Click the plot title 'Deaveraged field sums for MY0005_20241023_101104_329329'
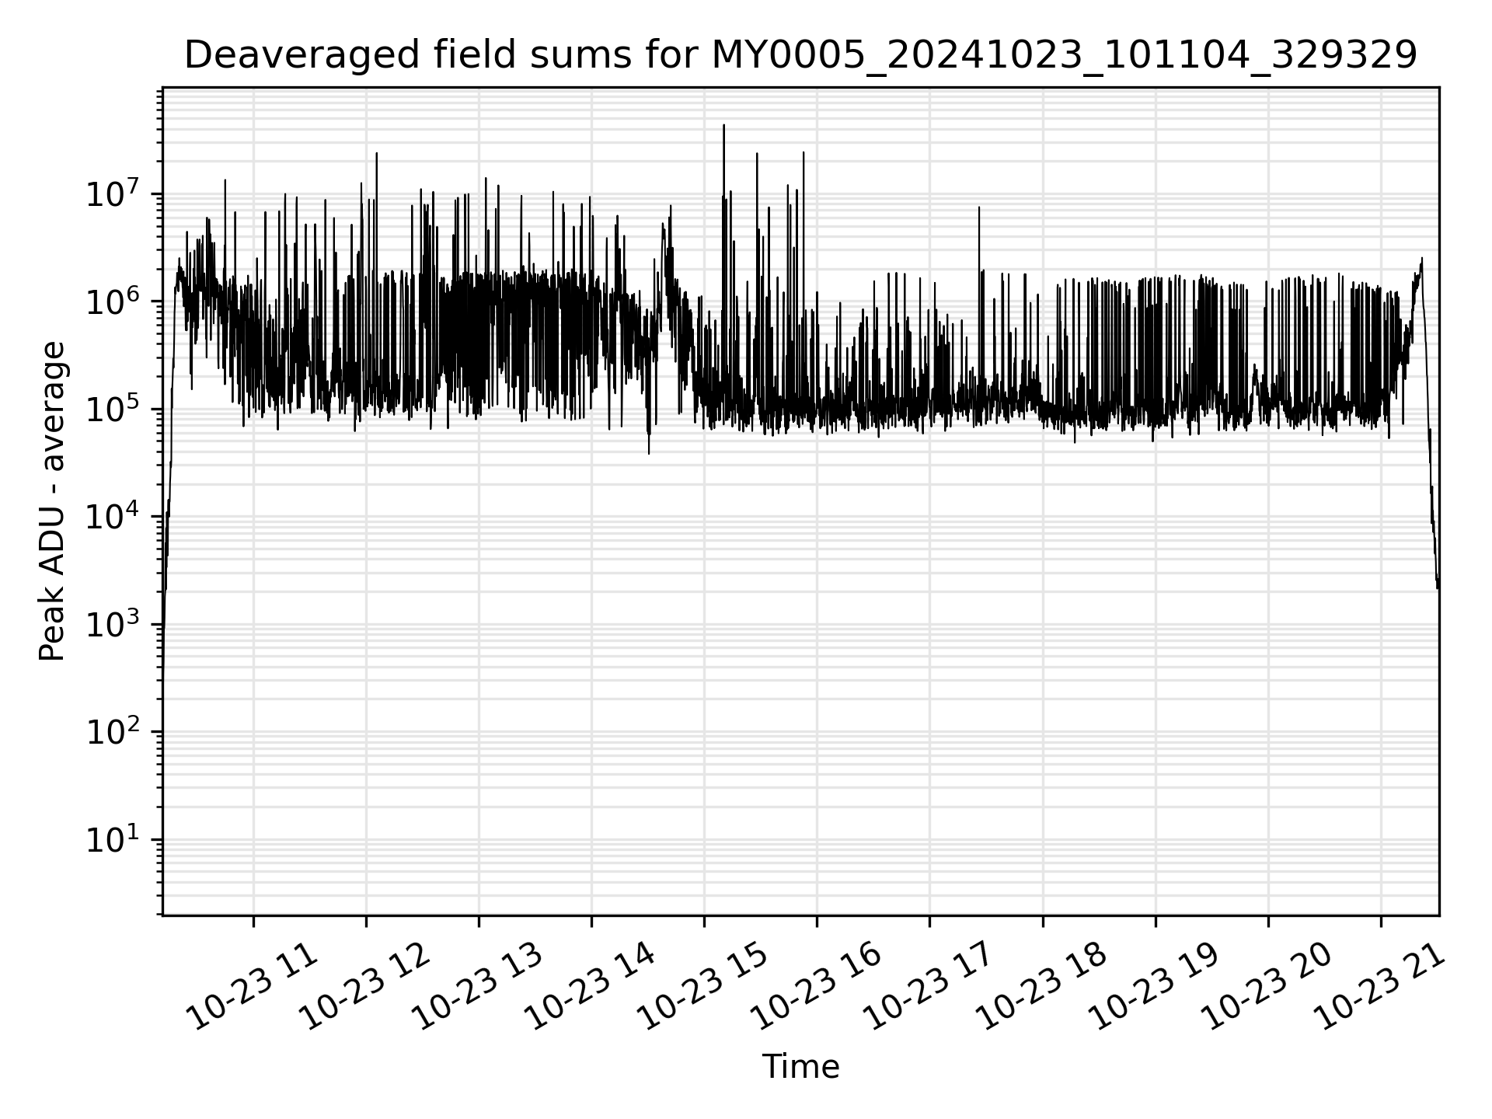 (x=800, y=56)
